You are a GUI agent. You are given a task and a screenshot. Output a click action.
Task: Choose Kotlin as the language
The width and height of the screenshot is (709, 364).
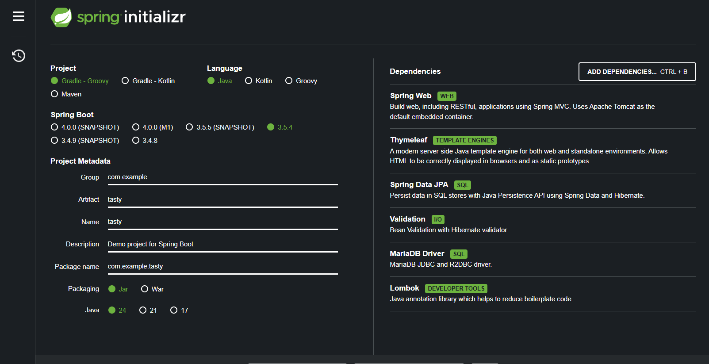(x=259, y=81)
